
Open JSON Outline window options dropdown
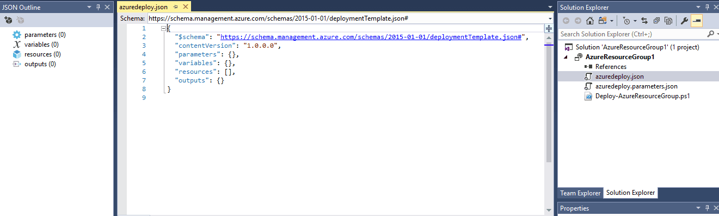point(89,7)
